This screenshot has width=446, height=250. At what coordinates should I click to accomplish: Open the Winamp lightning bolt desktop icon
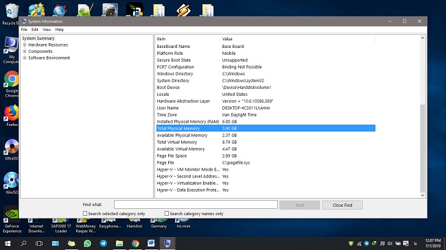[183, 10]
